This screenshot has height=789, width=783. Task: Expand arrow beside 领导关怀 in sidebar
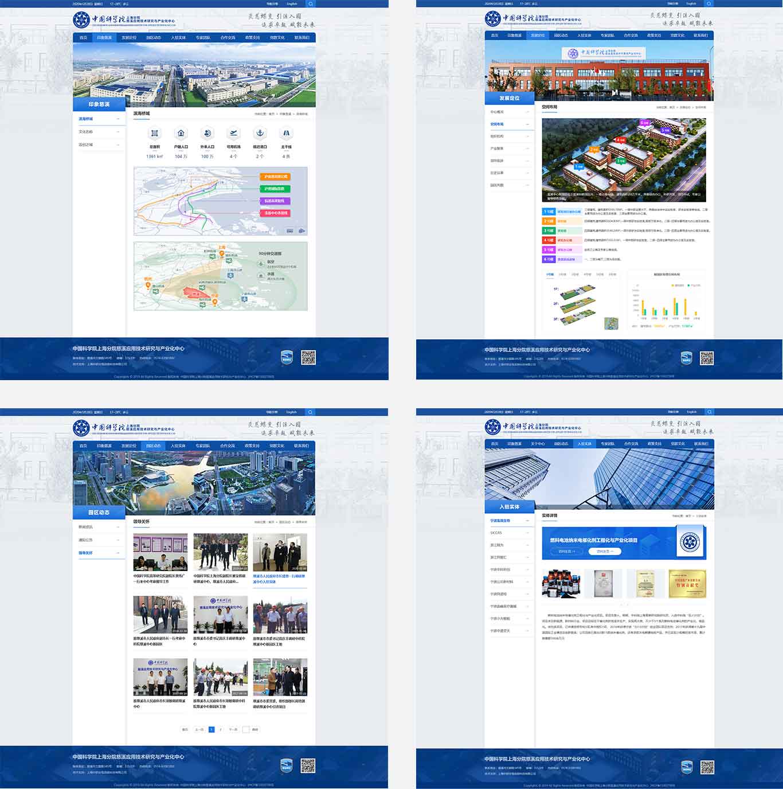click(x=118, y=553)
